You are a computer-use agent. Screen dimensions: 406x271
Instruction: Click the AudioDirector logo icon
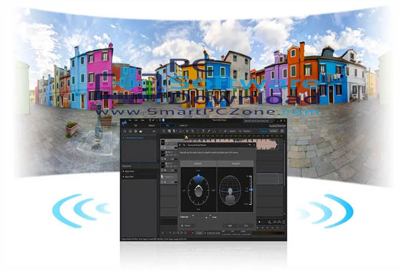pos(124,123)
